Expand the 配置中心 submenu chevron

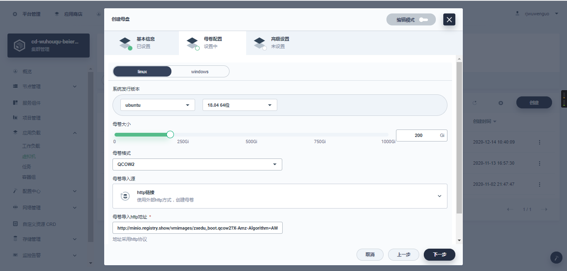[75, 191]
